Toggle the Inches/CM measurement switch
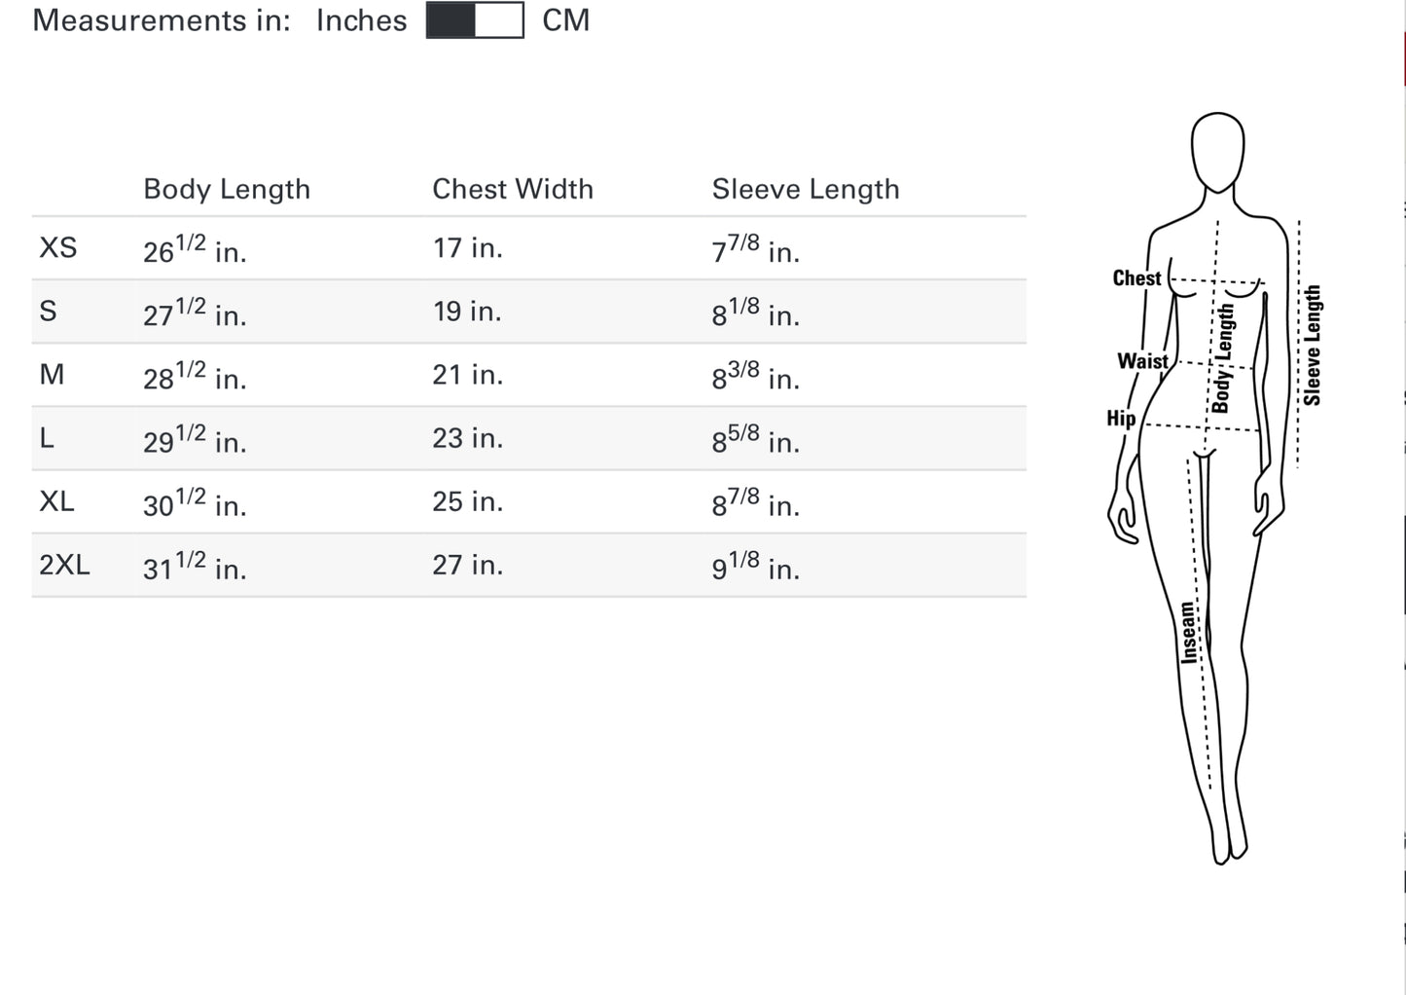Viewport: 1406px width, 995px height. pyautogui.click(x=475, y=20)
